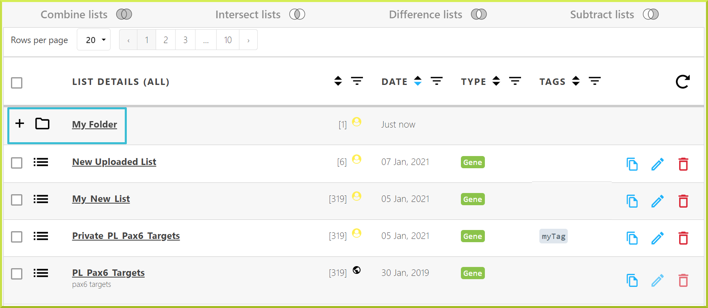Delete the New Uploaded List
This screenshot has height=308, width=708.
pyautogui.click(x=683, y=164)
